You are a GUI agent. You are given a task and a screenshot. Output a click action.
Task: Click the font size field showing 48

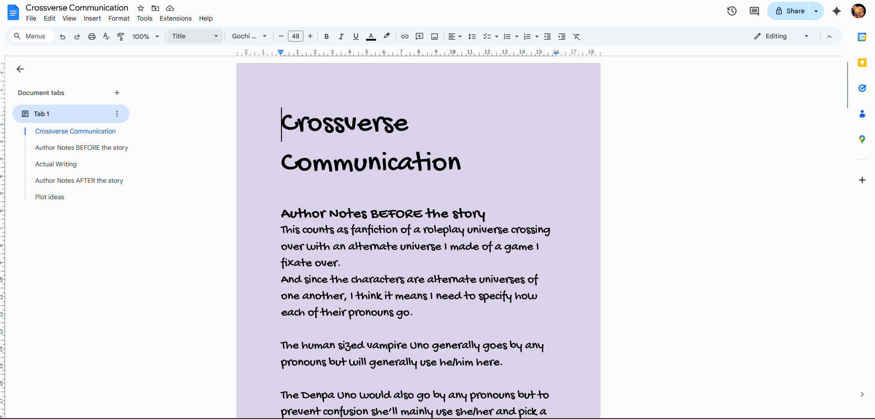click(x=296, y=36)
